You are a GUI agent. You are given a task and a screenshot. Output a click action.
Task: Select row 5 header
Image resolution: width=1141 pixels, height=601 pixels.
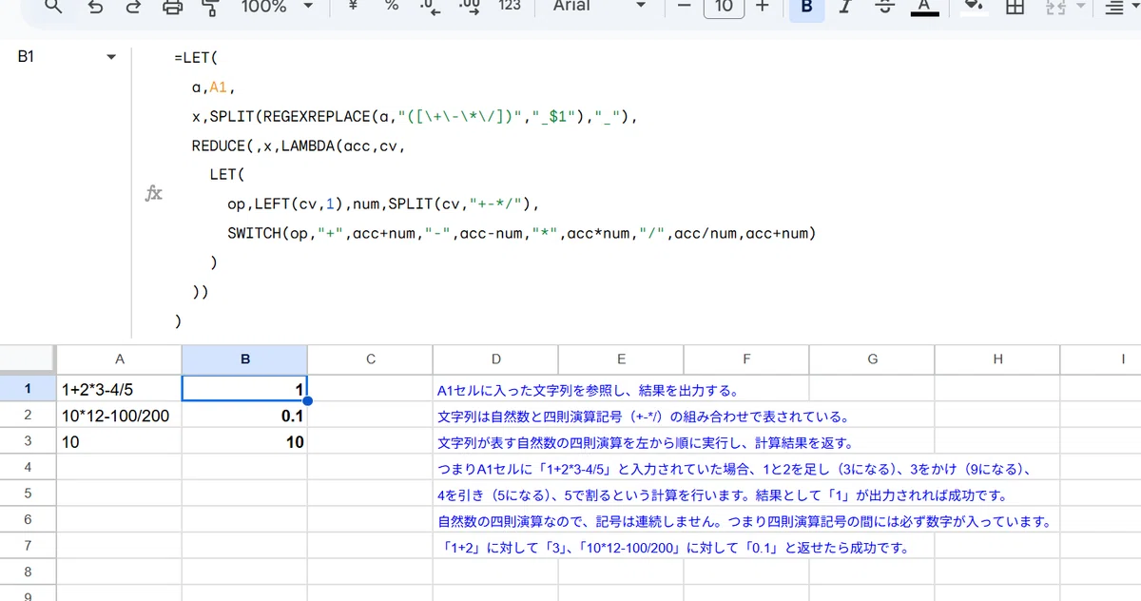tap(29, 494)
